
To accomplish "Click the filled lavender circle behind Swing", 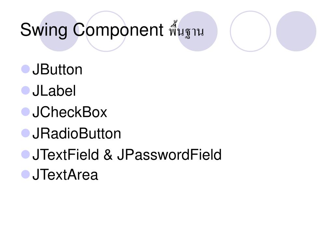I will 59,31.
